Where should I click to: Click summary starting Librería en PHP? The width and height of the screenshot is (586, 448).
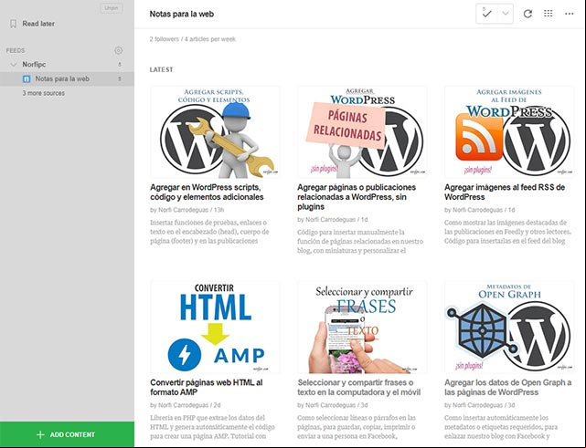[212, 427]
